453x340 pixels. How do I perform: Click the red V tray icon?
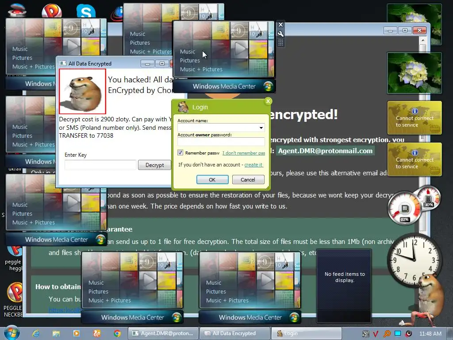click(376, 334)
